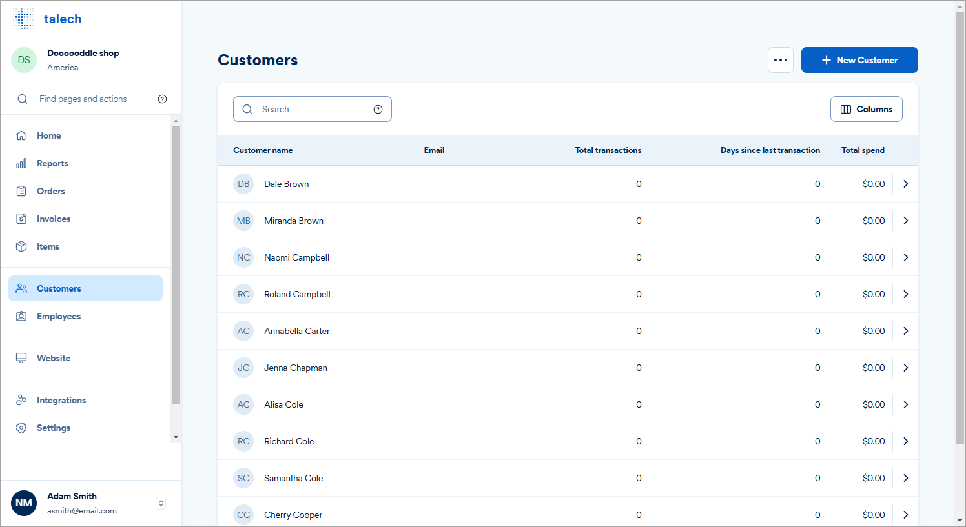Click the Items box icon
The image size is (966, 527).
[x=21, y=246]
